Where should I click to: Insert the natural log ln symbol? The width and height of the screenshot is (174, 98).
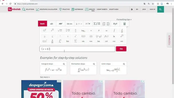click(x=114, y=36)
